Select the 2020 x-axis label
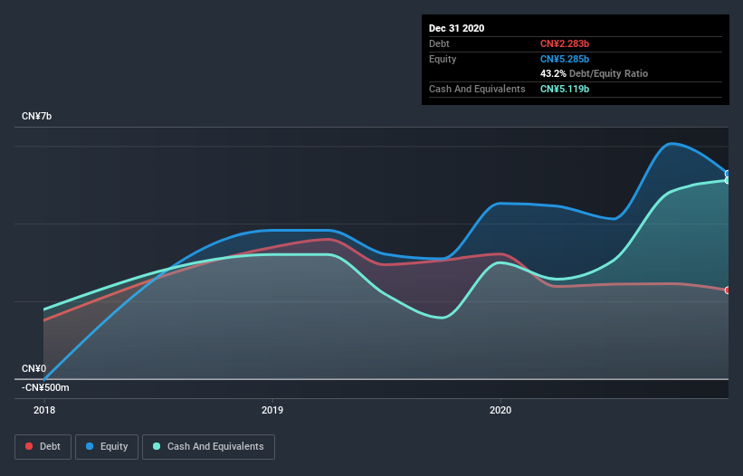 (500, 410)
